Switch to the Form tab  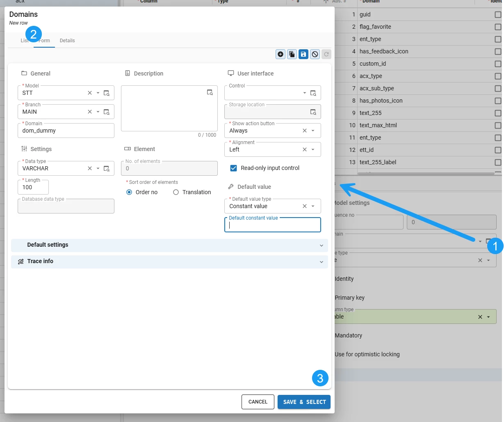click(x=44, y=41)
